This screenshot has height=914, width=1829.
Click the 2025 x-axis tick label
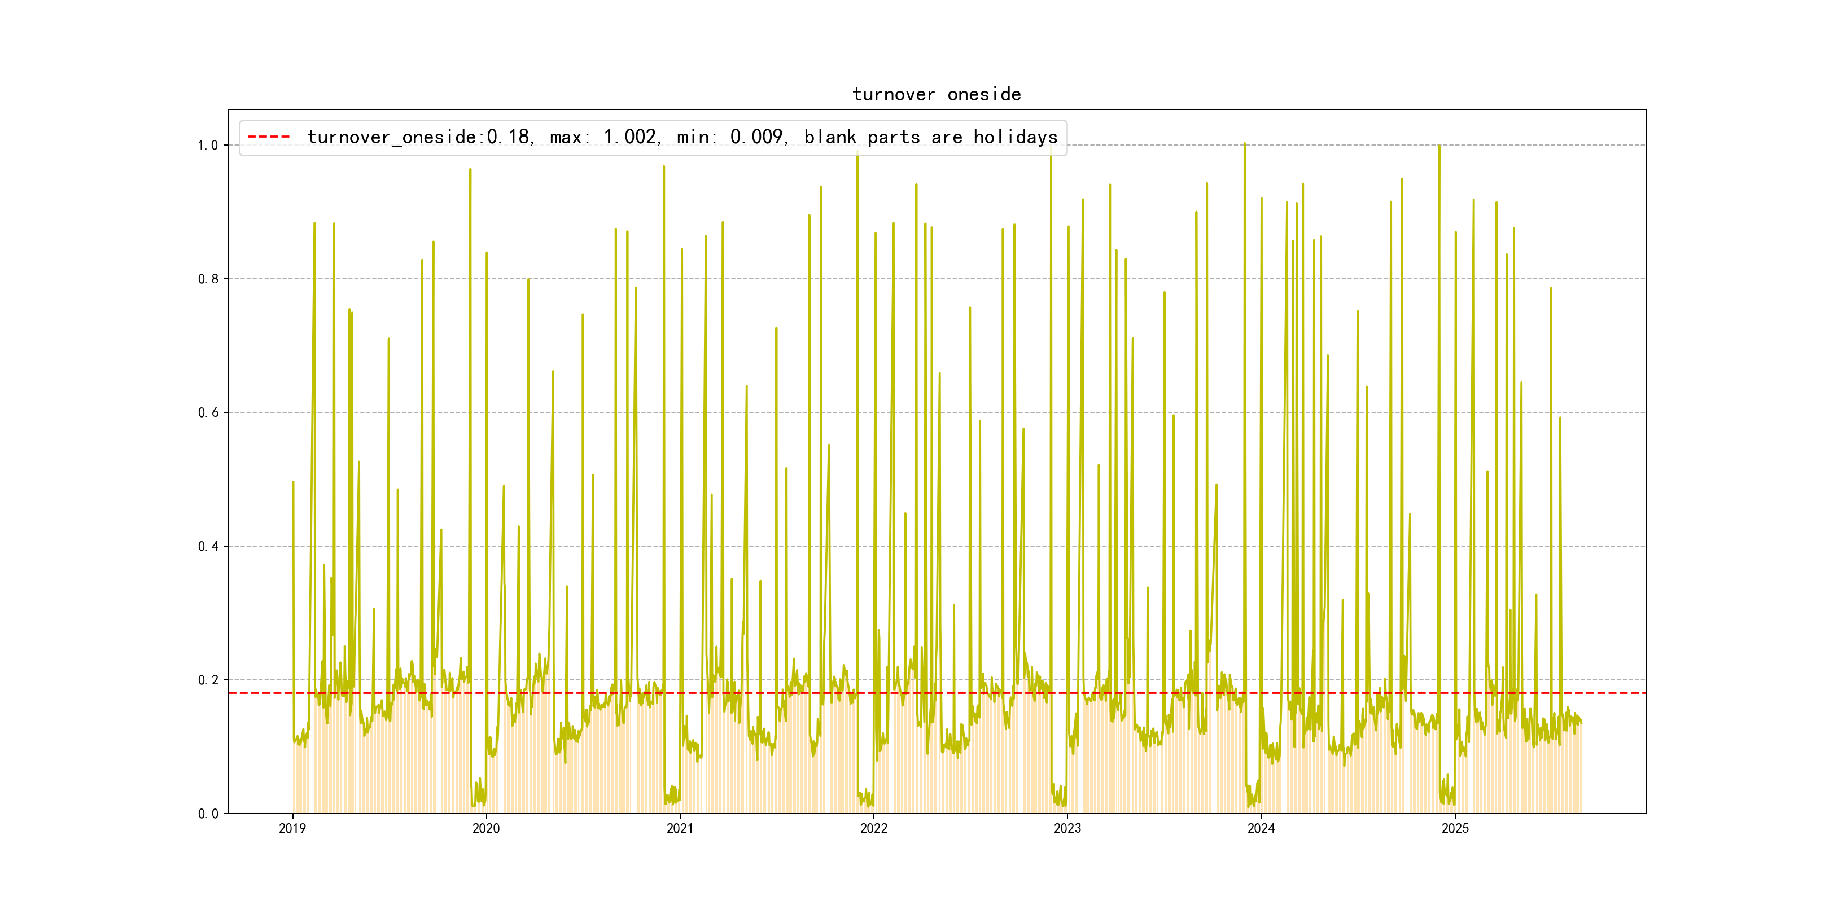1455,828
